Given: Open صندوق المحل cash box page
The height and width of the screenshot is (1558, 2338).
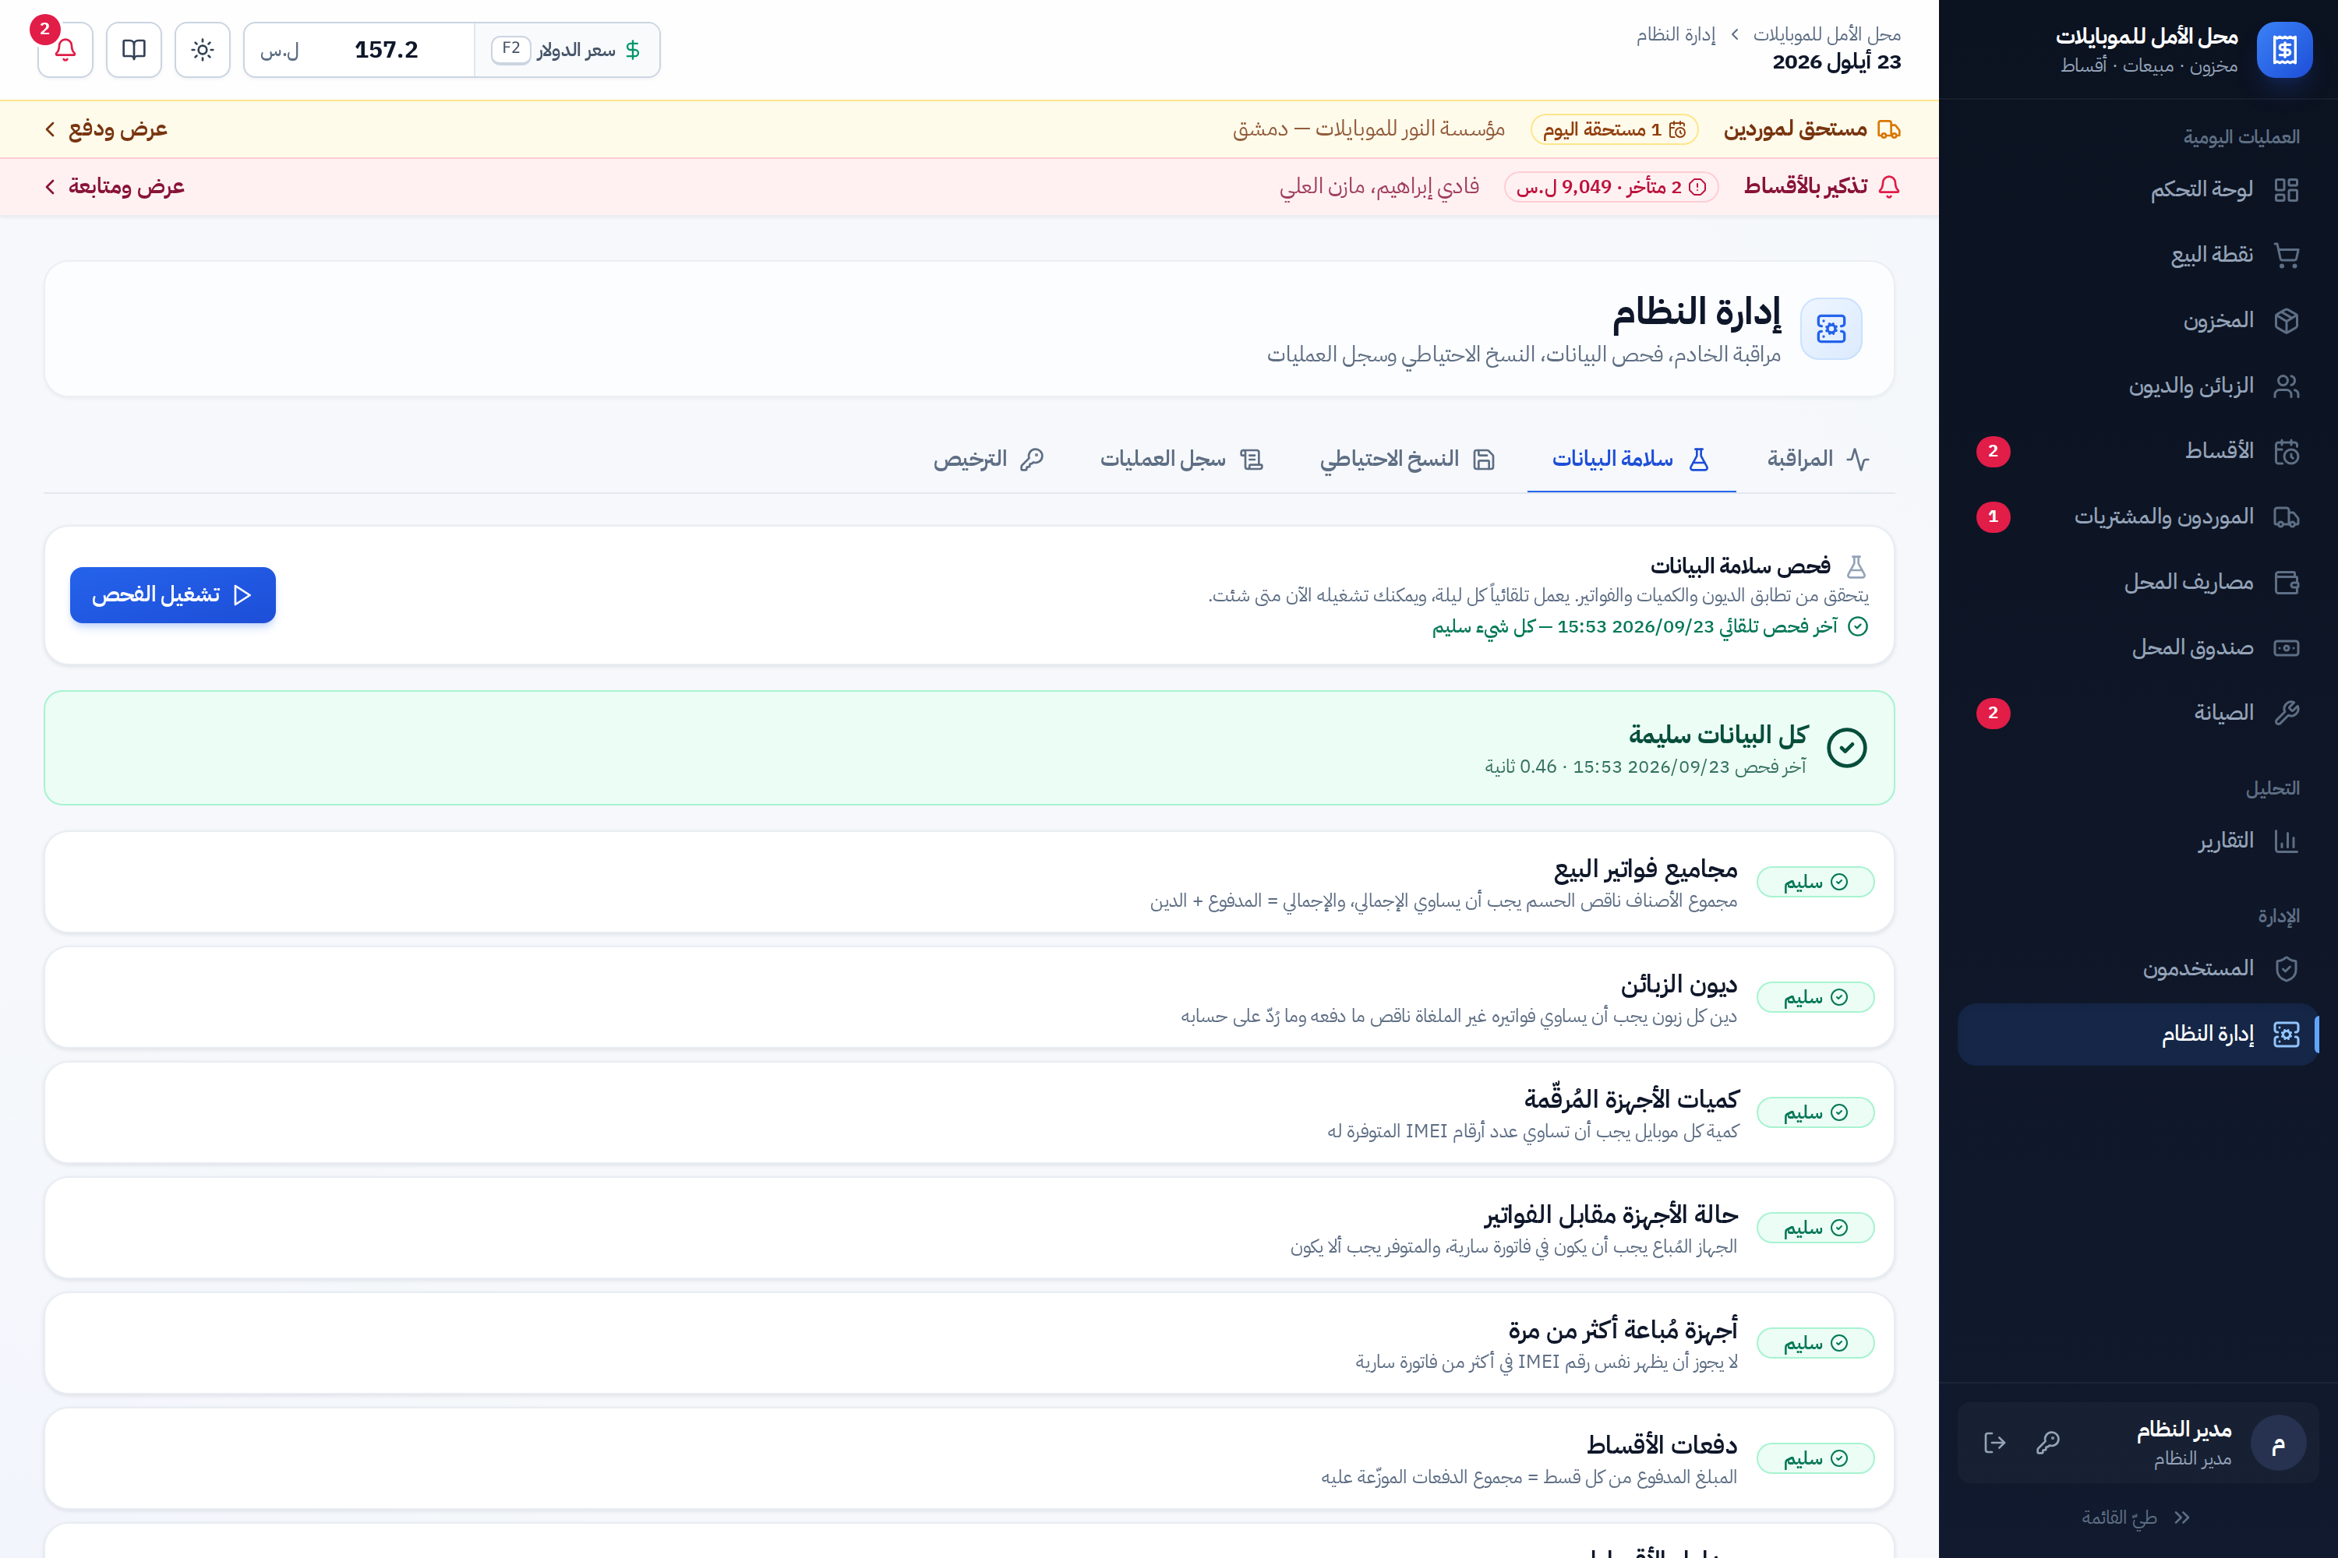Looking at the screenshot, I should [x=2137, y=649].
